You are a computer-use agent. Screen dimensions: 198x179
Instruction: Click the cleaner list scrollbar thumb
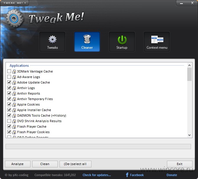[189, 74]
